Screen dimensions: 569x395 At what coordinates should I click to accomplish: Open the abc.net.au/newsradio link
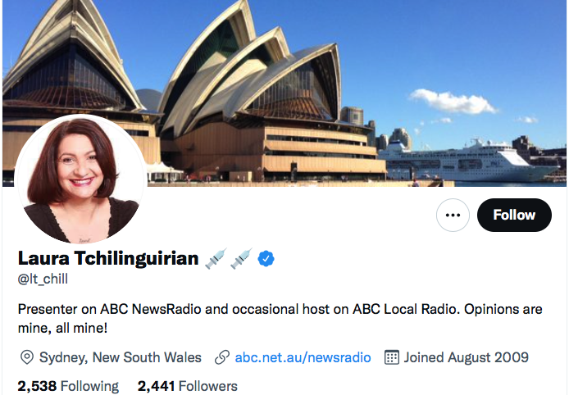pyautogui.click(x=303, y=357)
